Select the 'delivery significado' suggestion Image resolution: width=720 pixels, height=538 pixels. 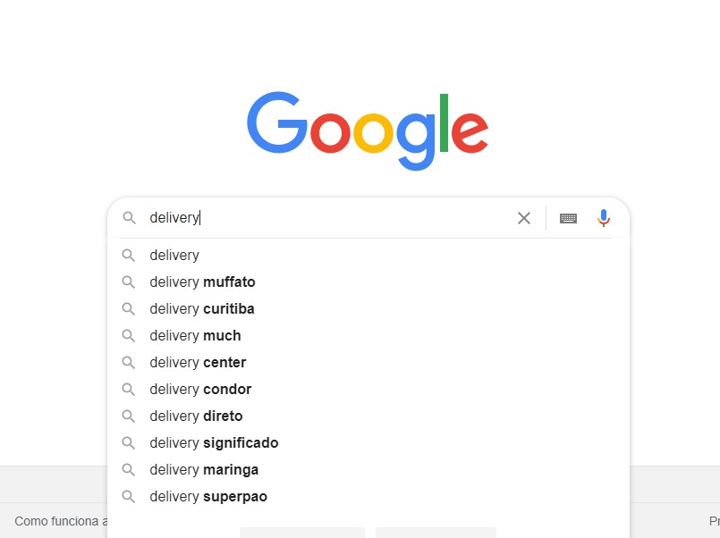[x=213, y=442]
